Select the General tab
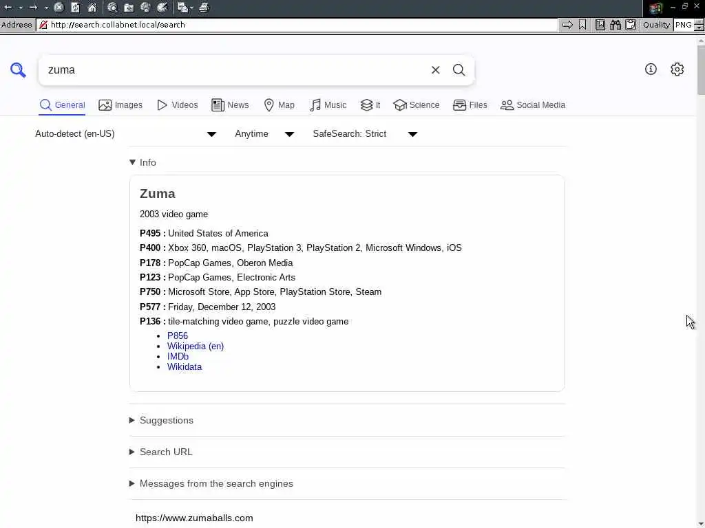The image size is (705, 528). 62,105
